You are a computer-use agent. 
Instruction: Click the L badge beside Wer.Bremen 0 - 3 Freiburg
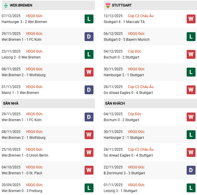(x=89, y=188)
